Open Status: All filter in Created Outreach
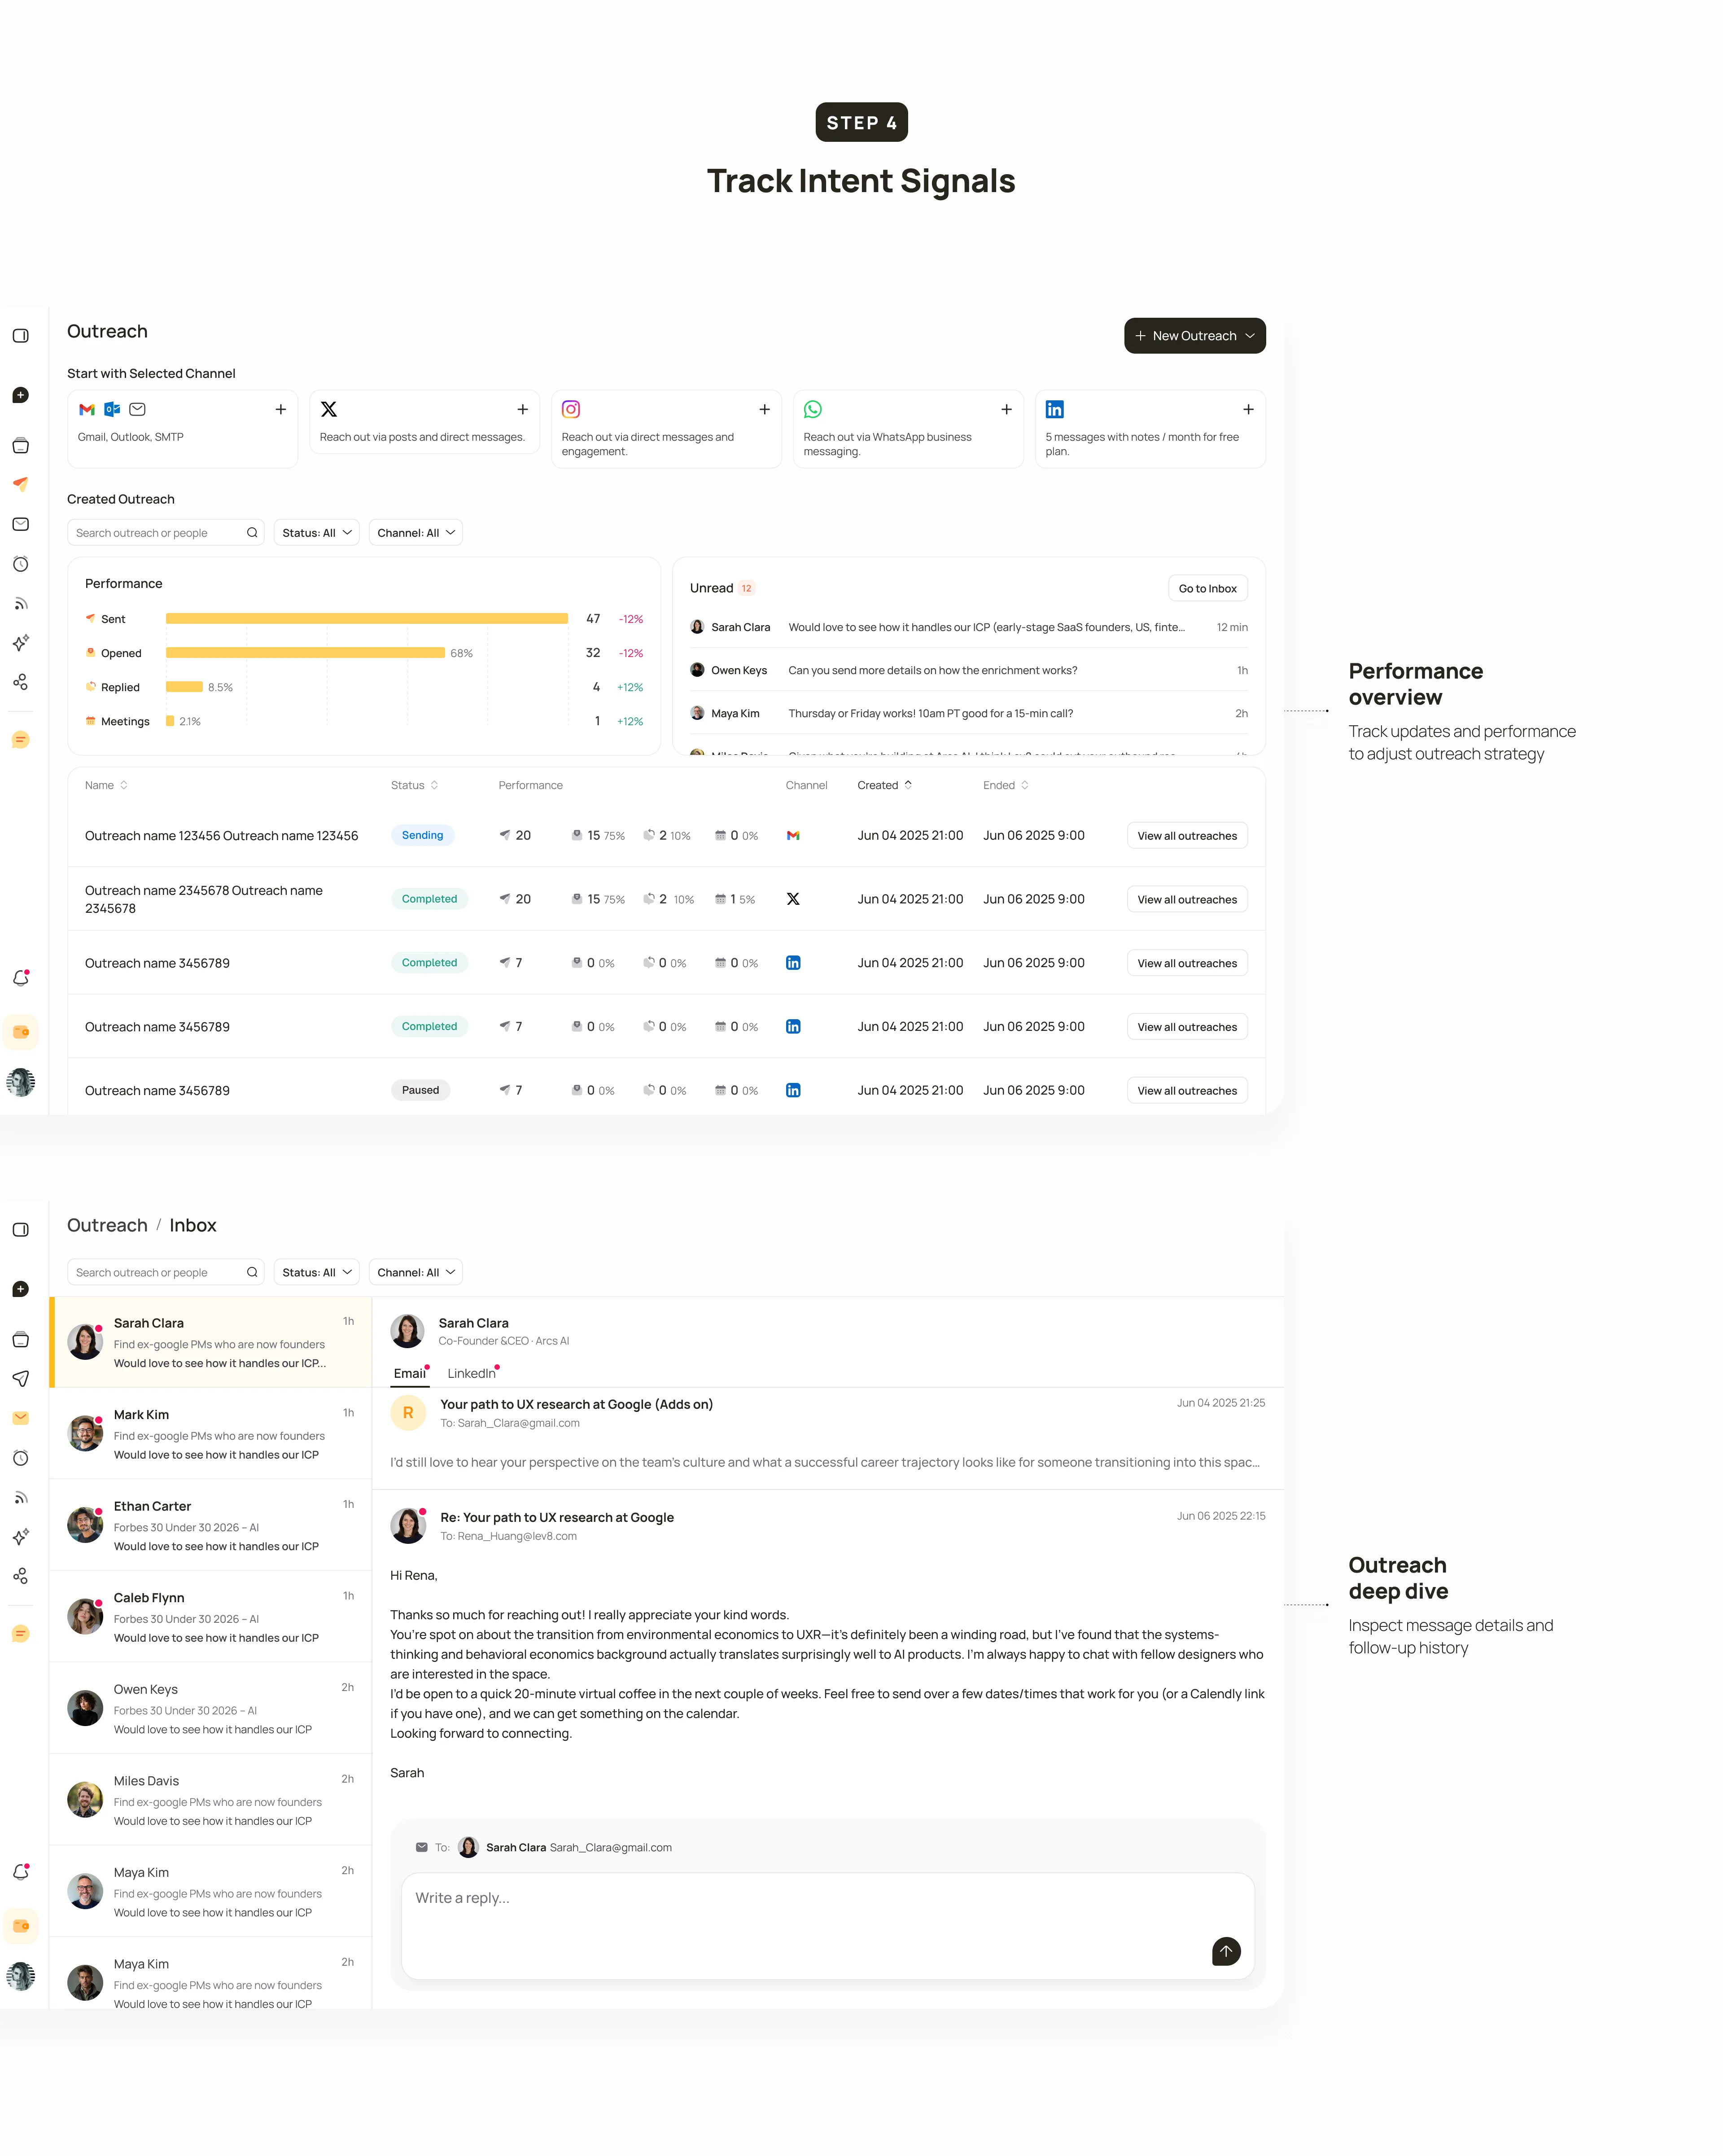This screenshot has width=1723, height=2156. [317, 533]
